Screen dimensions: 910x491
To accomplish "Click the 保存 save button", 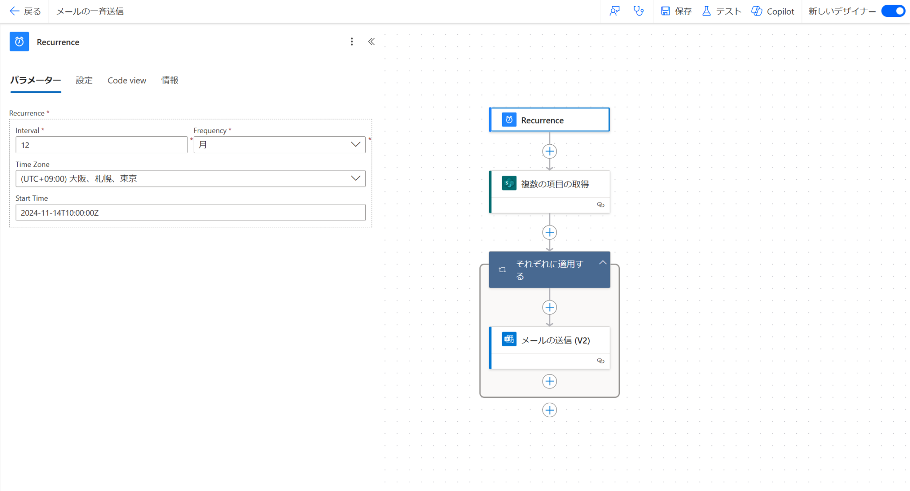I will tap(676, 11).
